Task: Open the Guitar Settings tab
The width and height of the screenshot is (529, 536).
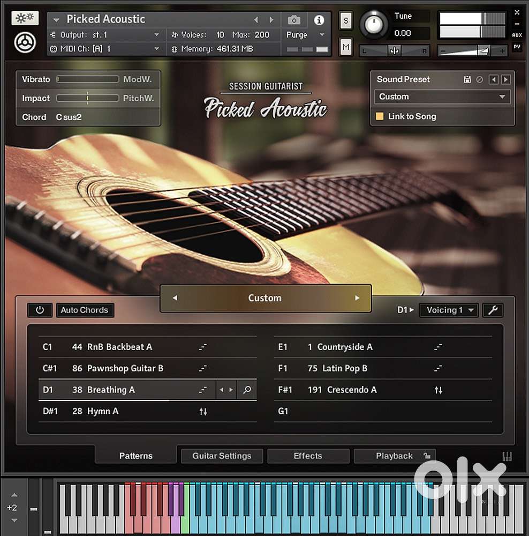Action: [222, 456]
